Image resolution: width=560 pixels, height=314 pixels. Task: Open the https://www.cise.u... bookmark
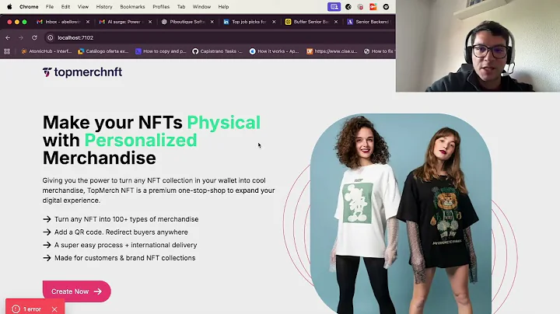(332, 51)
